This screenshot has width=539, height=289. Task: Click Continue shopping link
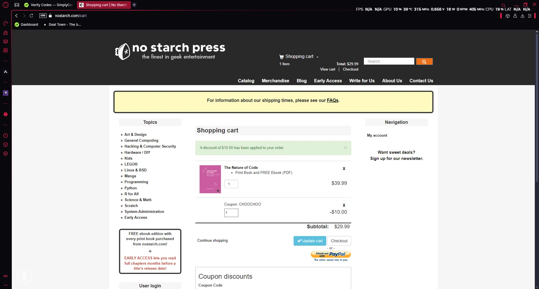pyautogui.click(x=212, y=241)
